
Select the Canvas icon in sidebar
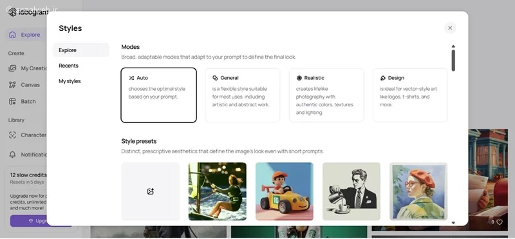point(12,85)
